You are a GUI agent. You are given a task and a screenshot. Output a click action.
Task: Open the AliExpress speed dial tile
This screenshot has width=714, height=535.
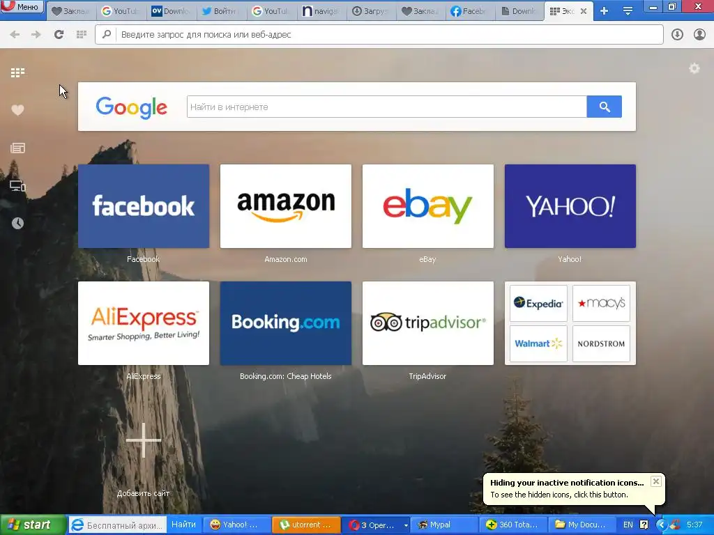(144, 323)
